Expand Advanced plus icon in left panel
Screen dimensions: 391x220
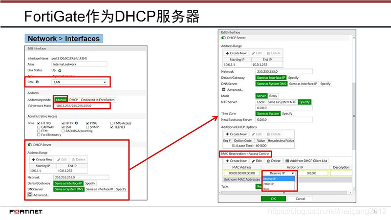30,195
